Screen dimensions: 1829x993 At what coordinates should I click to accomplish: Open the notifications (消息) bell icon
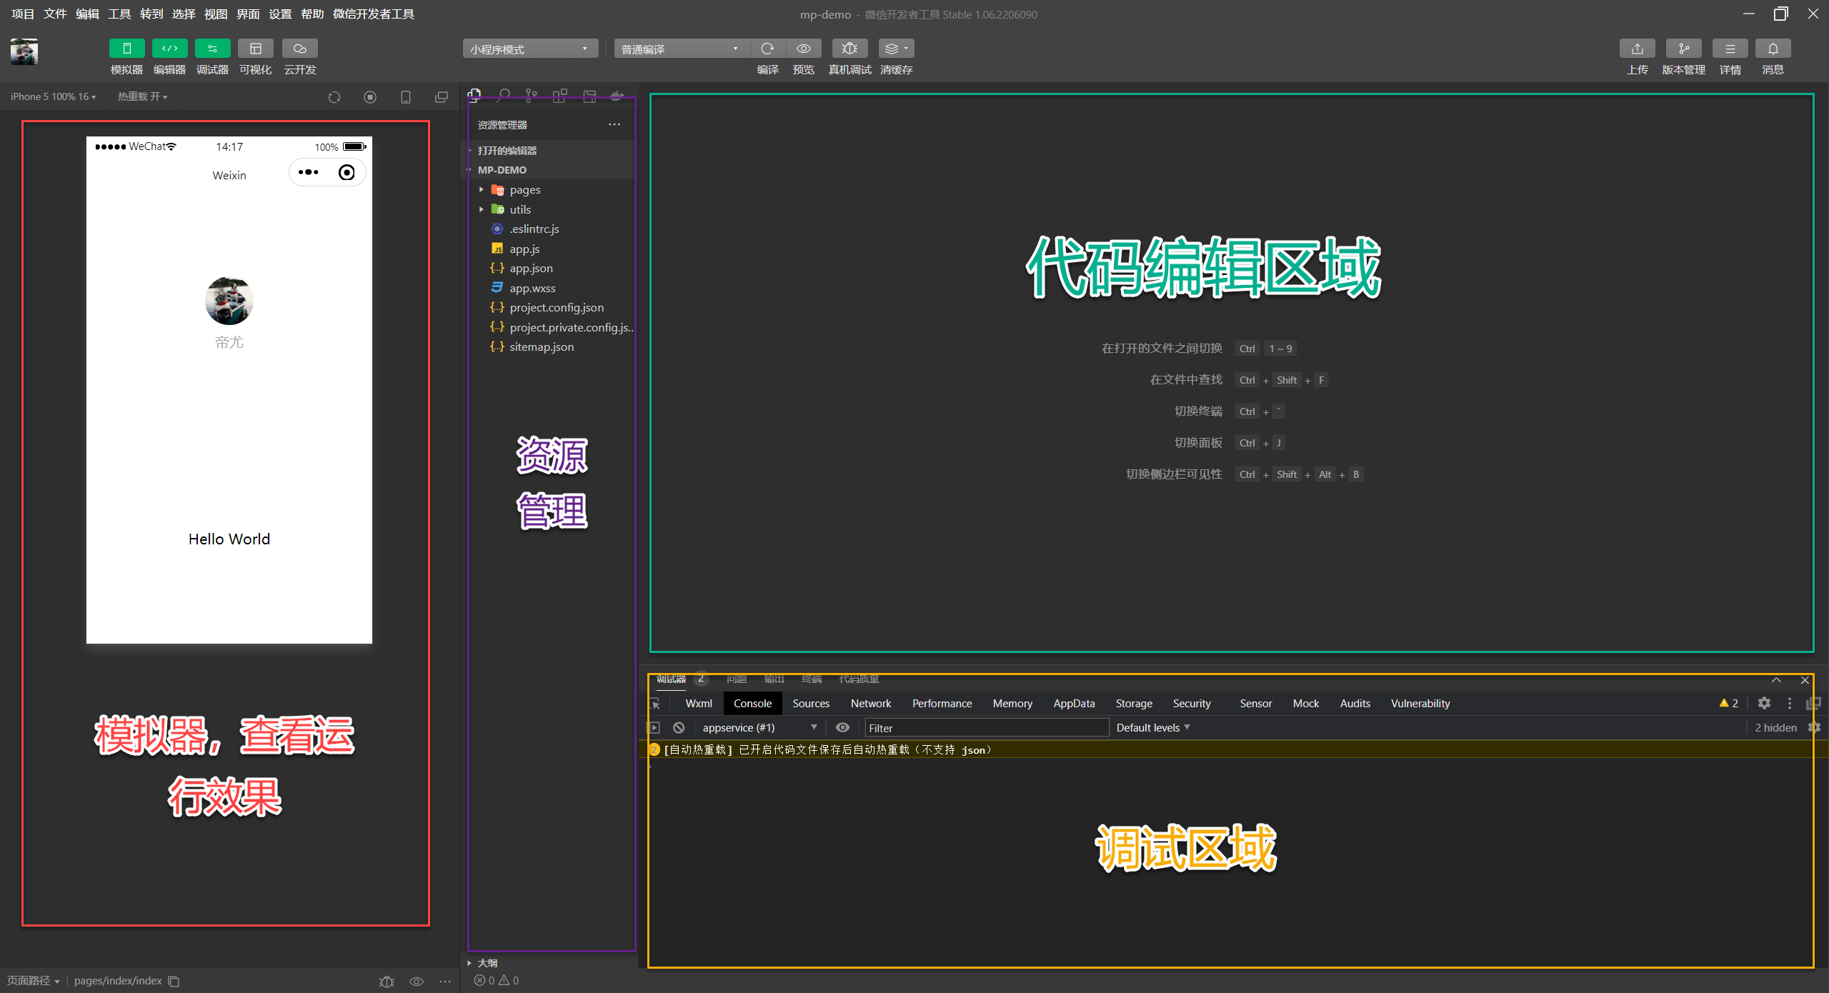click(1773, 49)
